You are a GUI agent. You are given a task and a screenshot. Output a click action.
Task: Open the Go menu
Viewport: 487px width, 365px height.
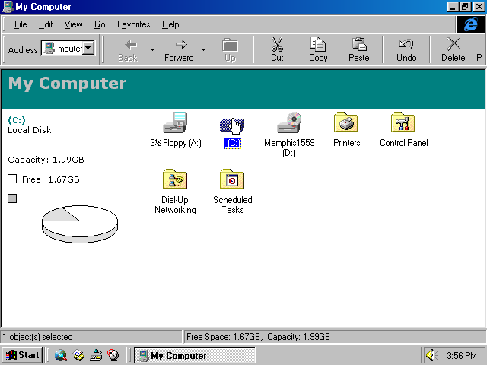pyautogui.click(x=100, y=24)
